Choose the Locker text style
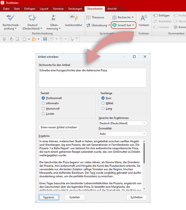The width and height of the screenshot is (186, 210). pyautogui.click(x=48, y=114)
